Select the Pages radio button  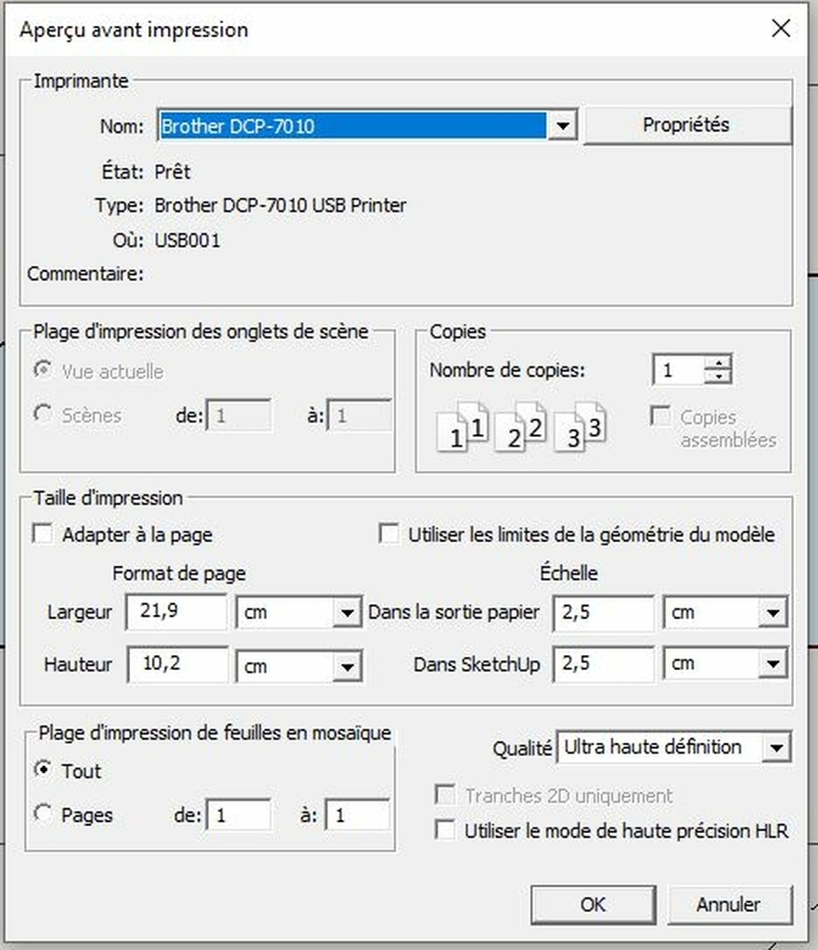43,813
